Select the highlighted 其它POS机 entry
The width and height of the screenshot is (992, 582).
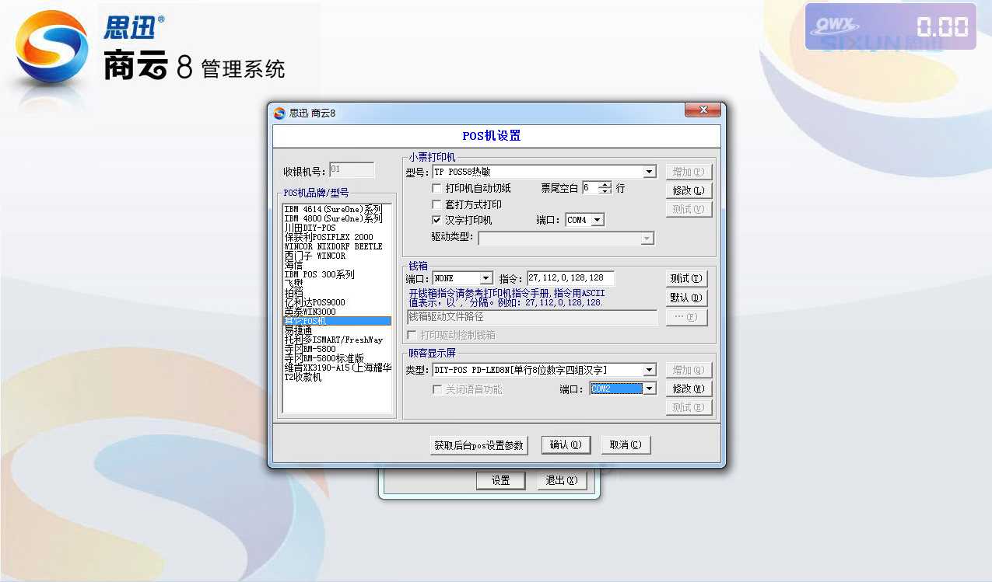click(337, 321)
